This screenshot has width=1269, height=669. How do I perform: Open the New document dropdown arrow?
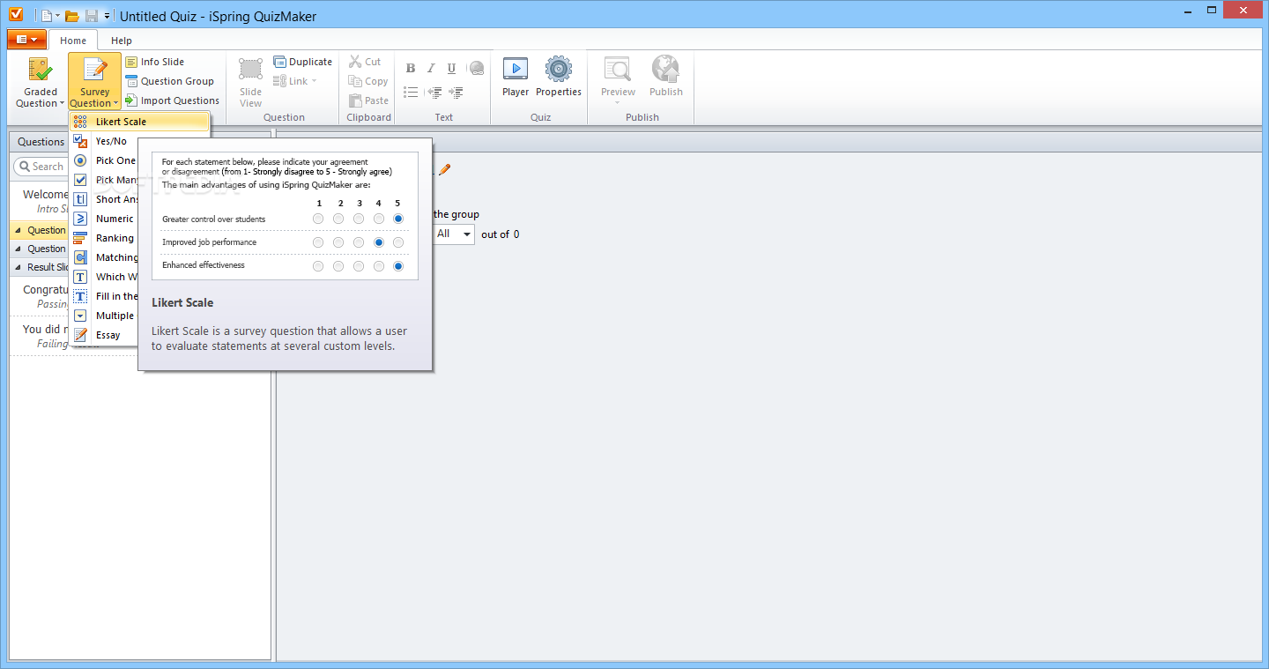coord(58,16)
